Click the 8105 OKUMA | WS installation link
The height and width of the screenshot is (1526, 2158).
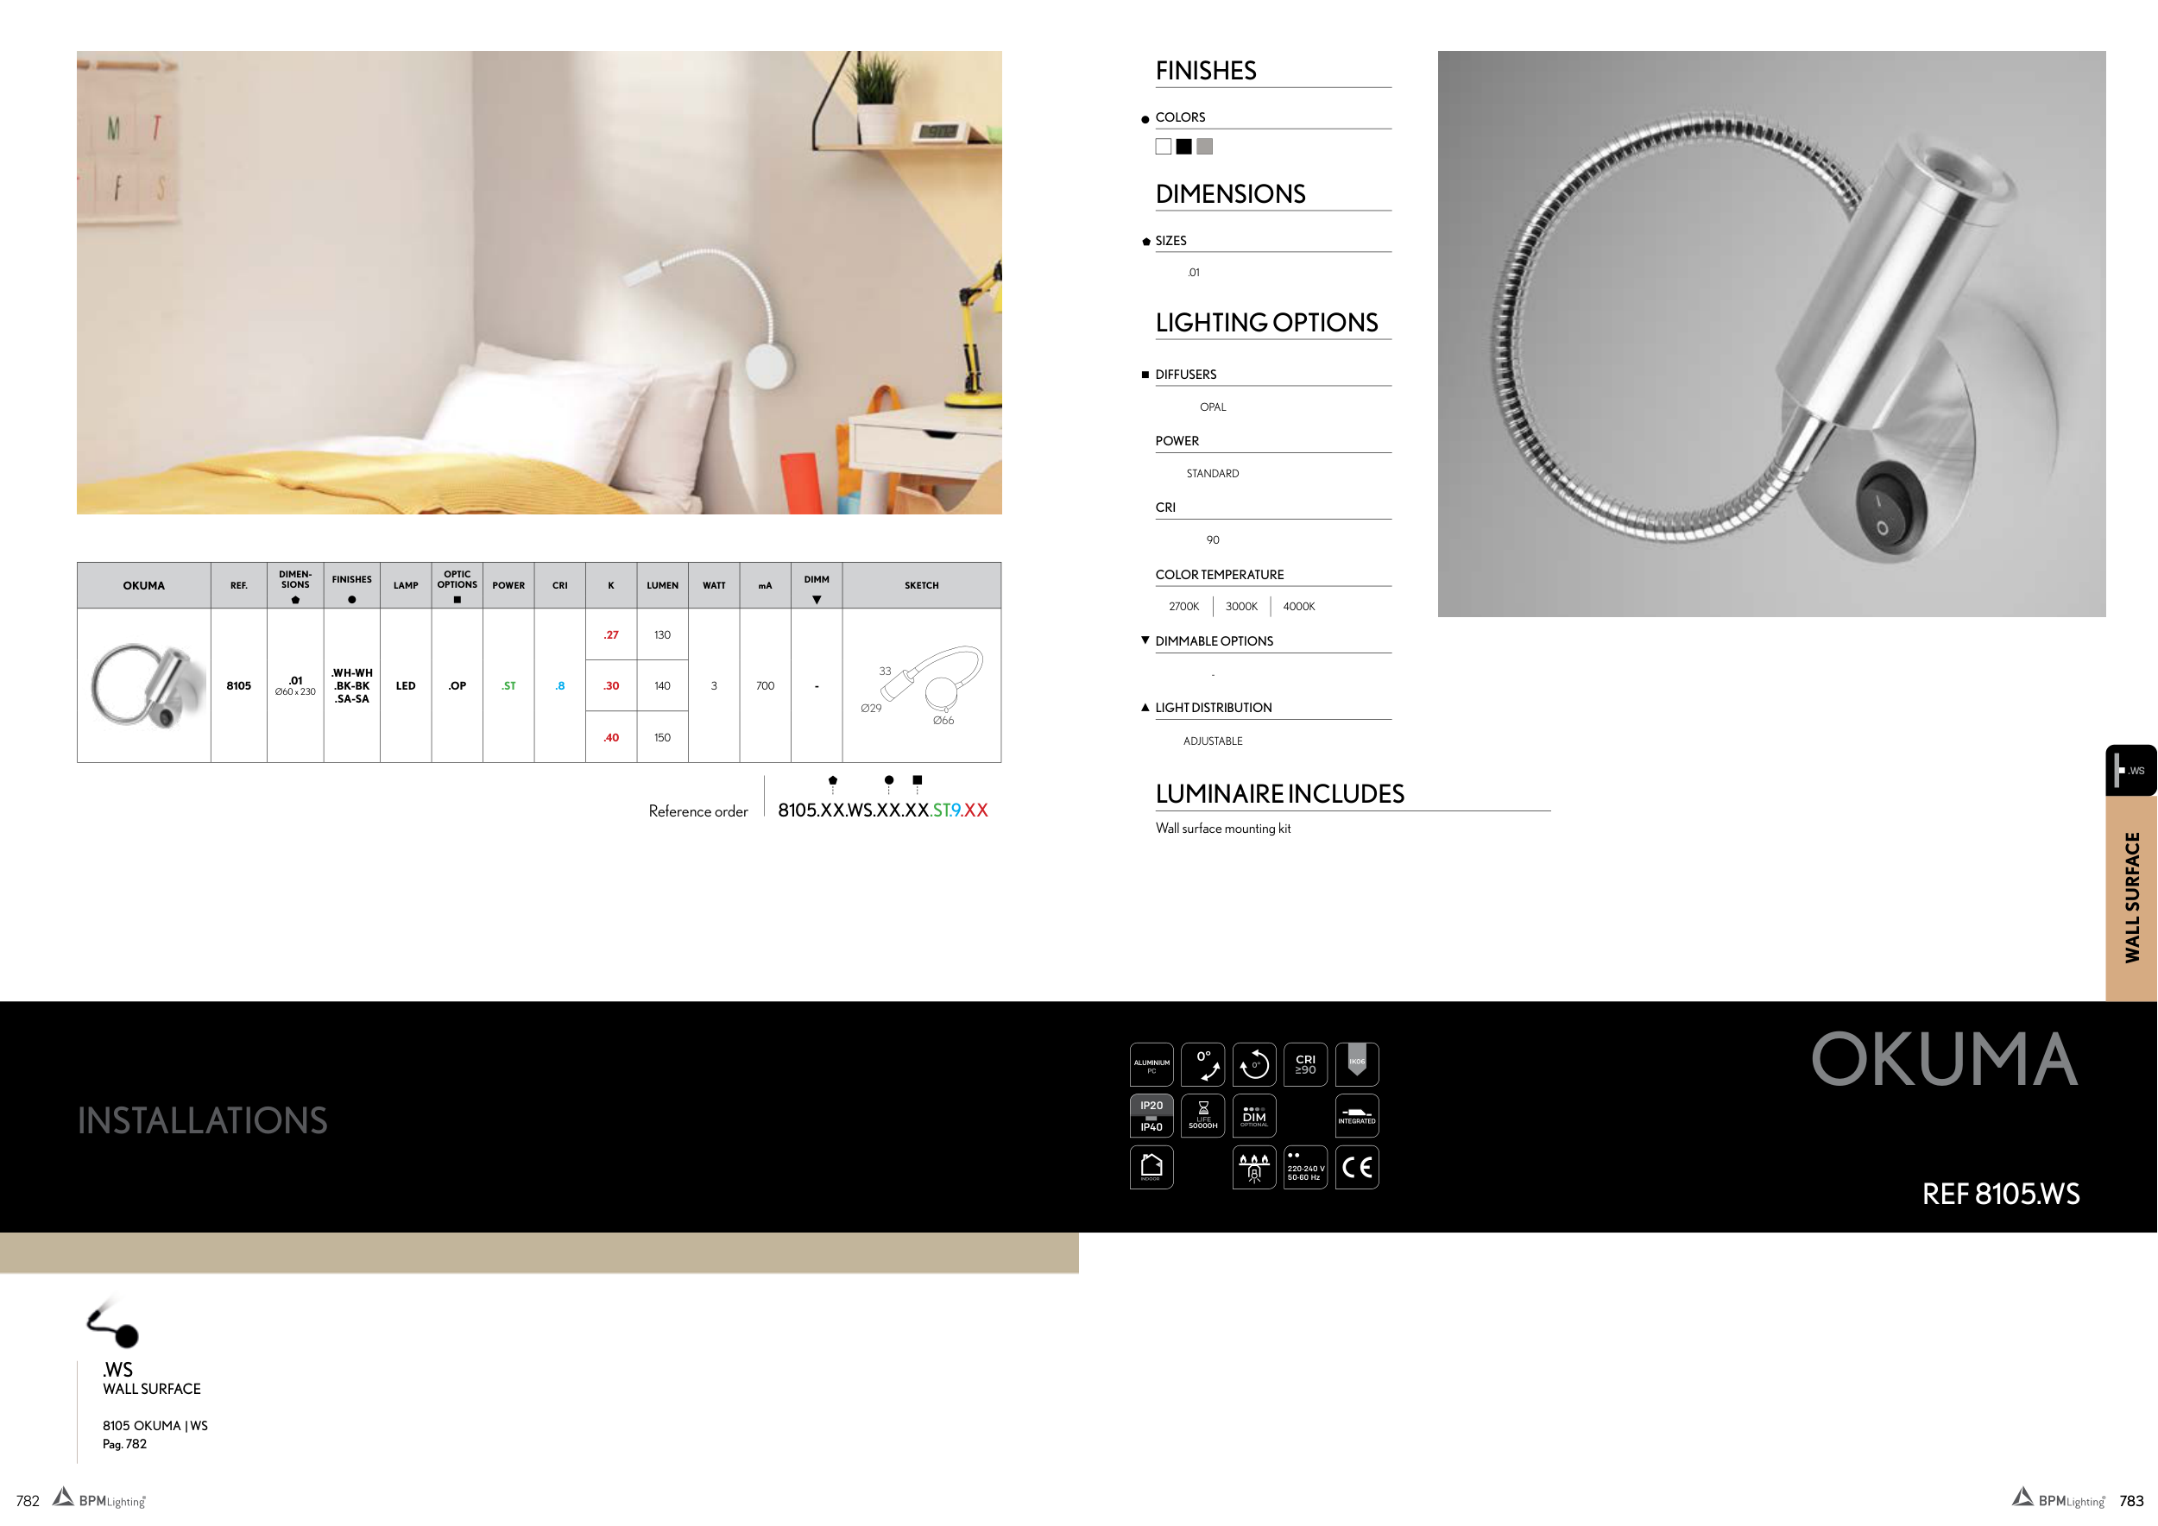[155, 1426]
